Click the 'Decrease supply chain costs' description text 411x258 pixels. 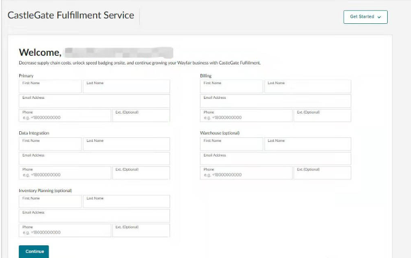tap(140, 63)
